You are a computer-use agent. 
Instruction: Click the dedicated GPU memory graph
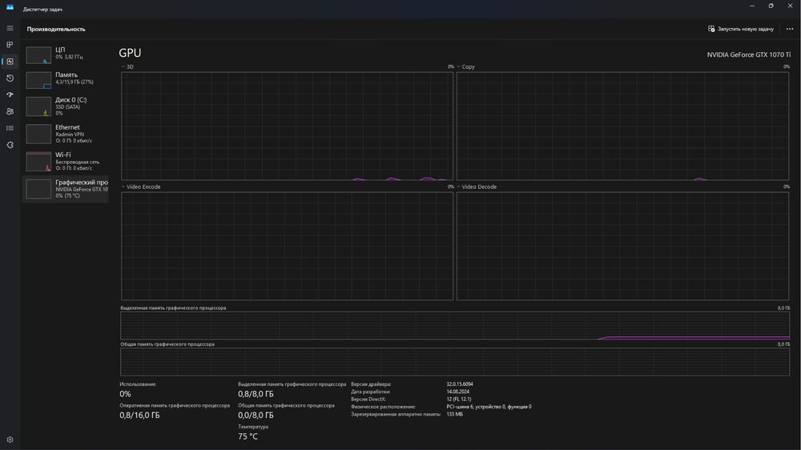[x=455, y=325]
